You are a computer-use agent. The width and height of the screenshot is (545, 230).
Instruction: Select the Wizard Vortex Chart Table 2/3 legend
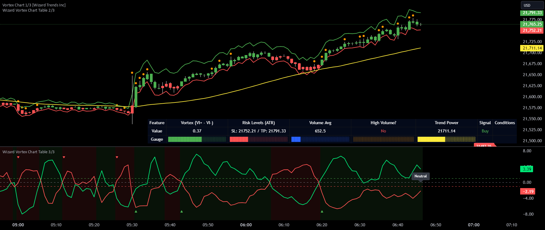[29, 10]
